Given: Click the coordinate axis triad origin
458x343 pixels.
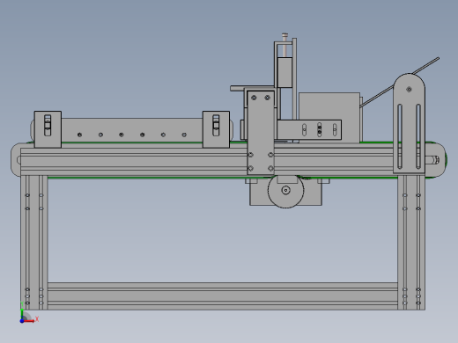Looking at the screenshot, I should pos(22,321).
